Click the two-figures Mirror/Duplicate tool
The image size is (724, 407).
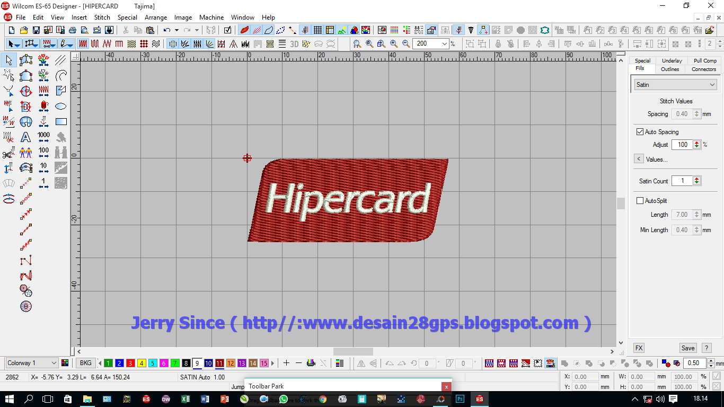26,153
